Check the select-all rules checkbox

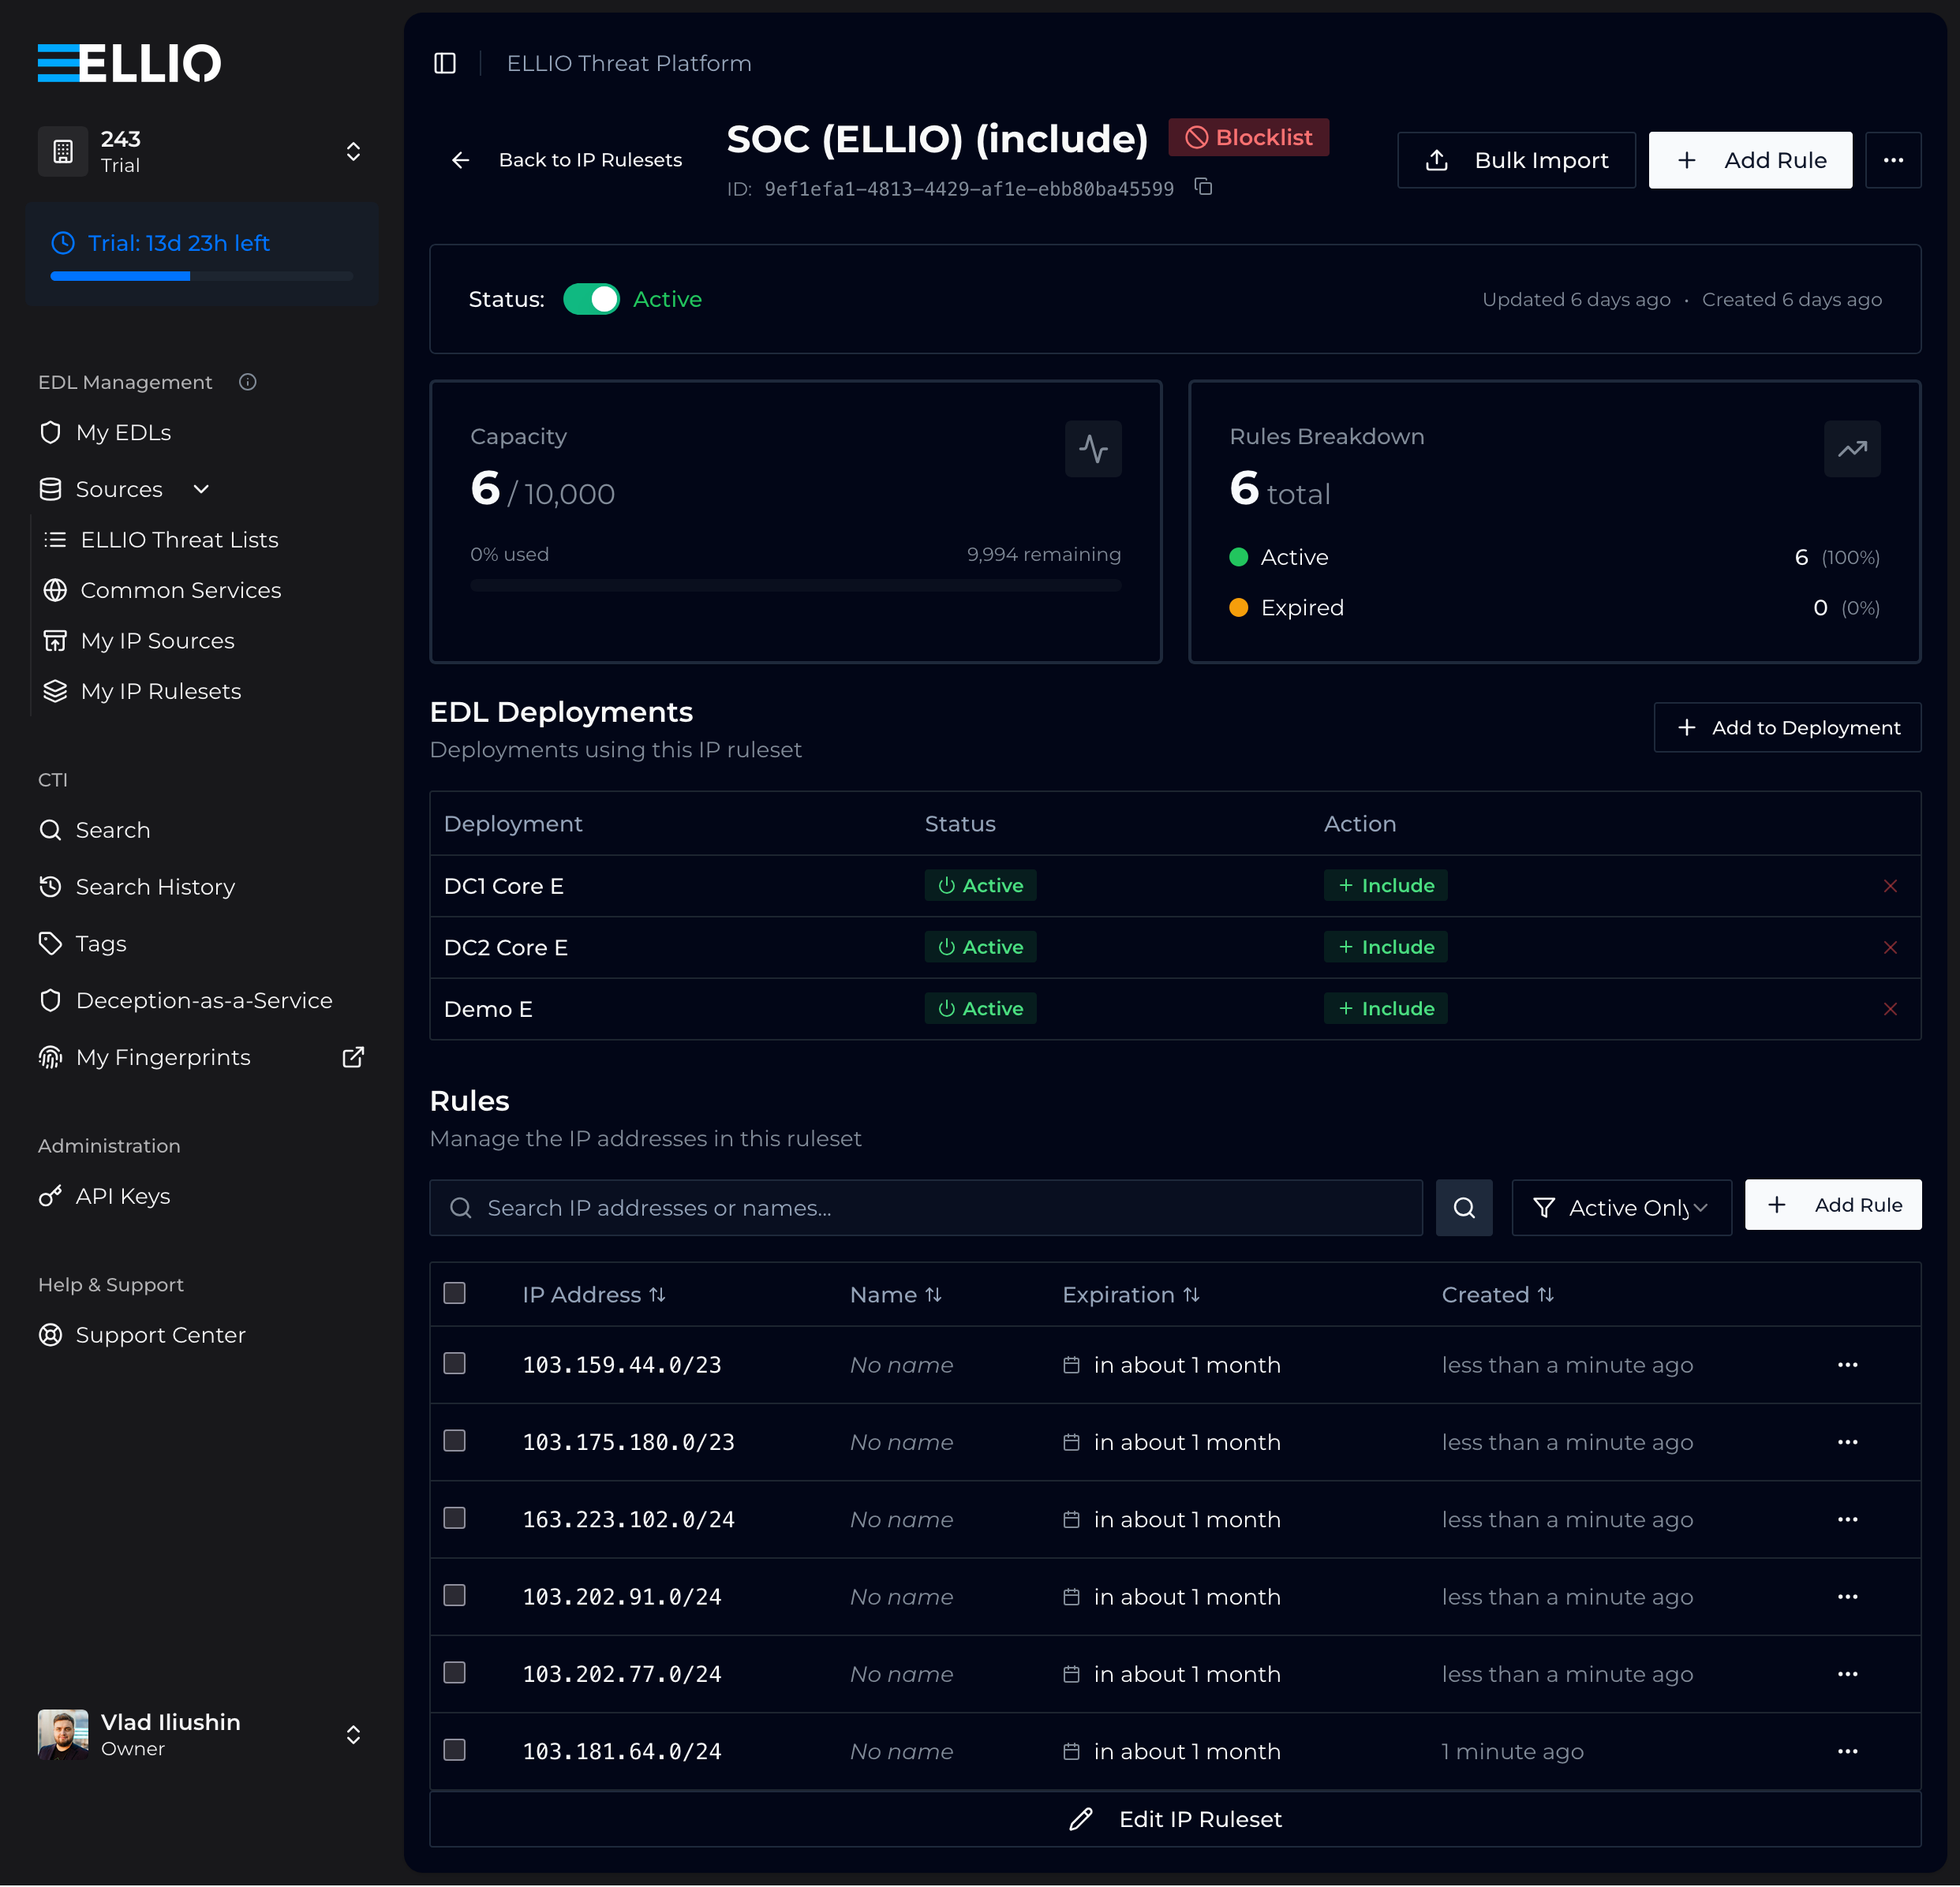click(454, 1293)
